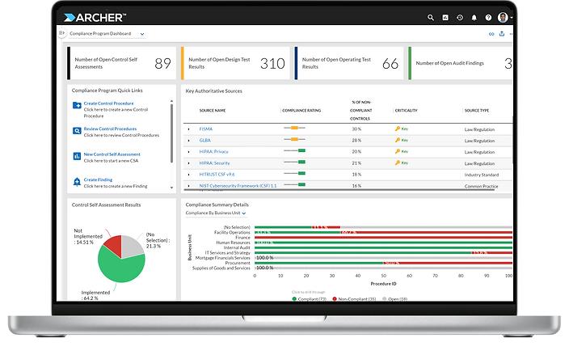Click the key icon in the GLBA row
Viewport: 569px width, 359px height.
[x=398, y=140]
